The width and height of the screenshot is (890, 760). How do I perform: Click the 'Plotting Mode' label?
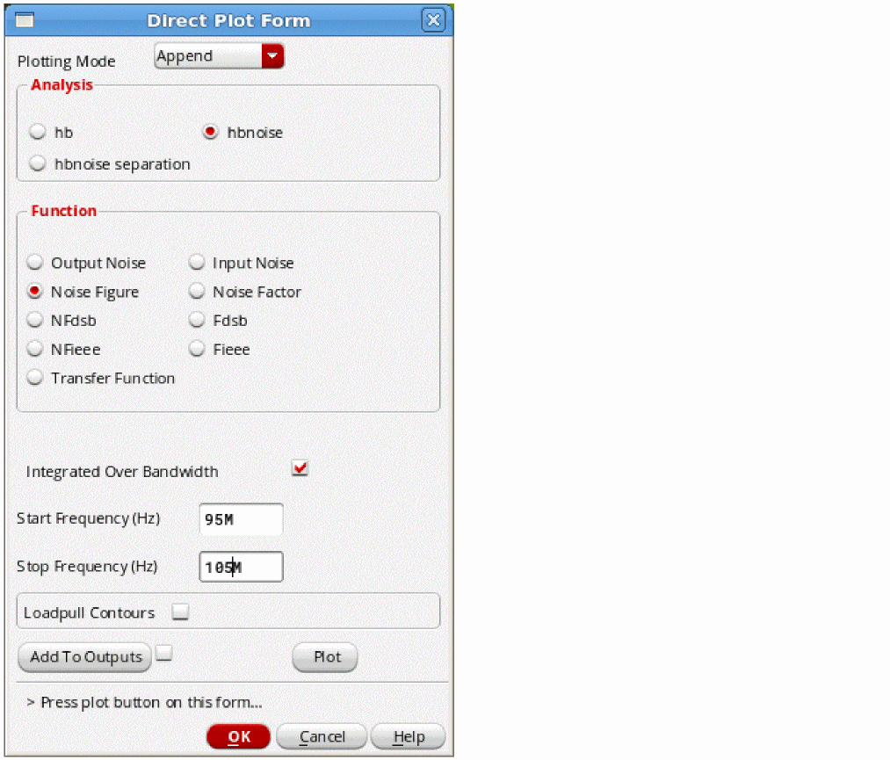pos(67,62)
